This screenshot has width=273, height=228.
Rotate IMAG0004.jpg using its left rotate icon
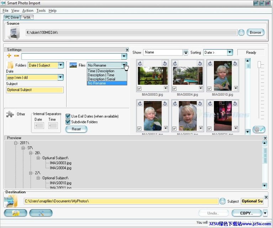[175, 63]
